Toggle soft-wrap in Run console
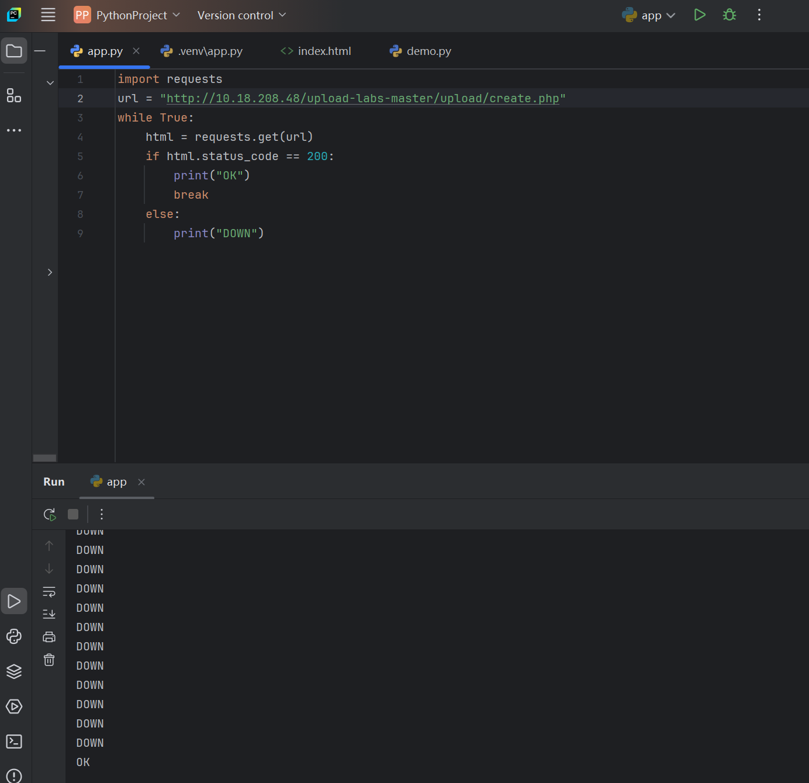809x783 pixels. (49, 592)
